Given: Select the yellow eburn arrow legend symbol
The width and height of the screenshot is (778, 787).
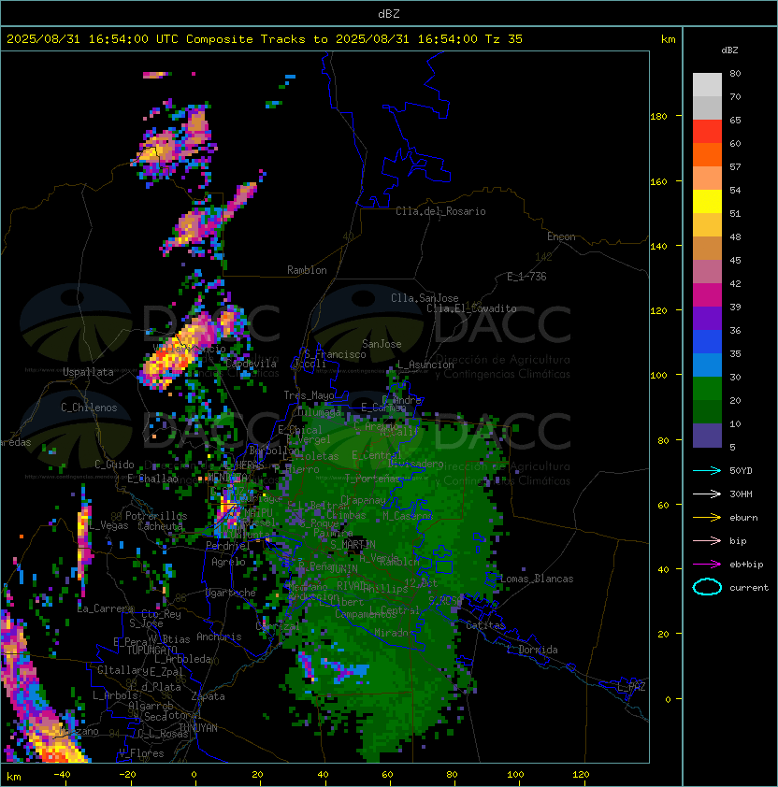Looking at the screenshot, I should pyautogui.click(x=707, y=518).
